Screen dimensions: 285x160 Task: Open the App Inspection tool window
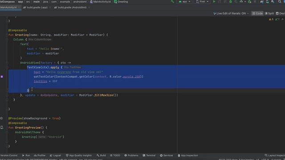coord(188,156)
